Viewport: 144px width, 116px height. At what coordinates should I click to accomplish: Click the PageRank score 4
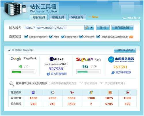(20, 66)
